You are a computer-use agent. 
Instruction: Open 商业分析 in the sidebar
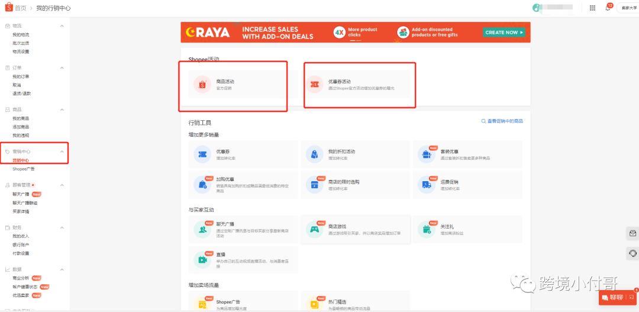pyautogui.click(x=21, y=278)
